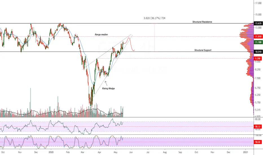This screenshot has height=155, width=263.
Task: Click the Range median label
Action: [101, 34]
